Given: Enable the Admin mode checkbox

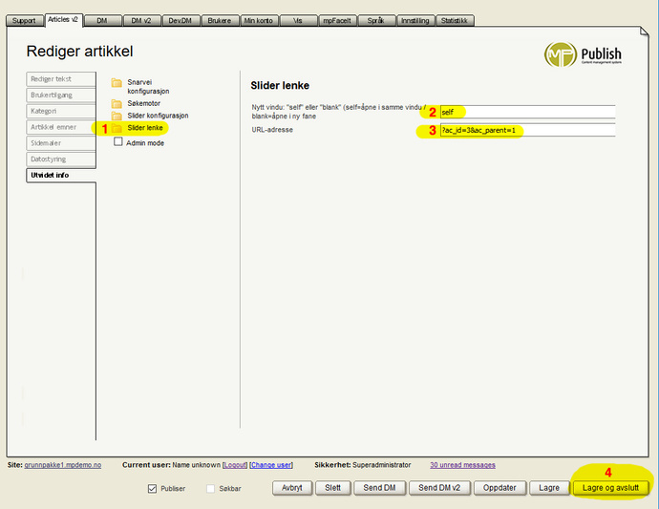Looking at the screenshot, I should point(118,142).
